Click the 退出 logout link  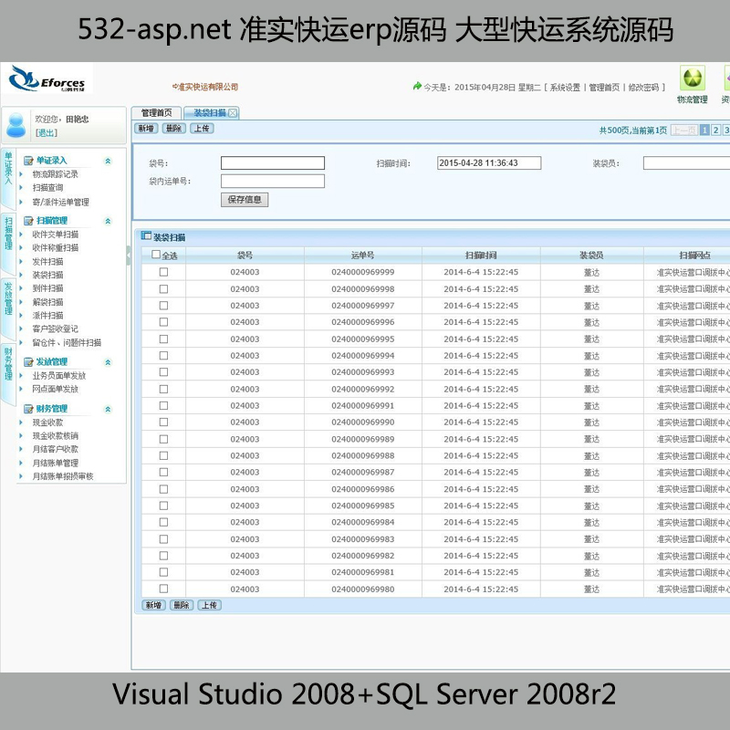click(47, 133)
